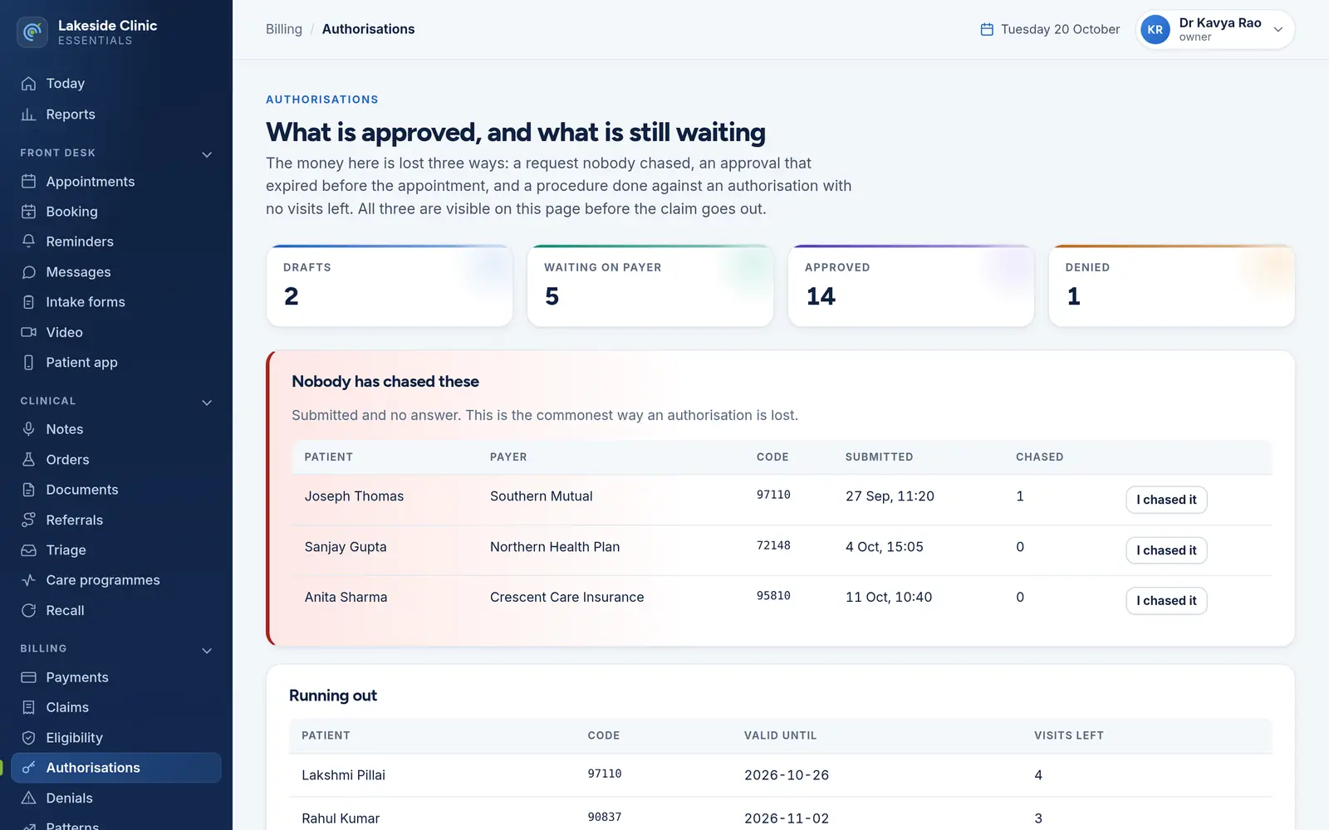This screenshot has height=830, width=1329.
Task: Click the patient name Lakshmi Pillai
Action: [x=343, y=775]
